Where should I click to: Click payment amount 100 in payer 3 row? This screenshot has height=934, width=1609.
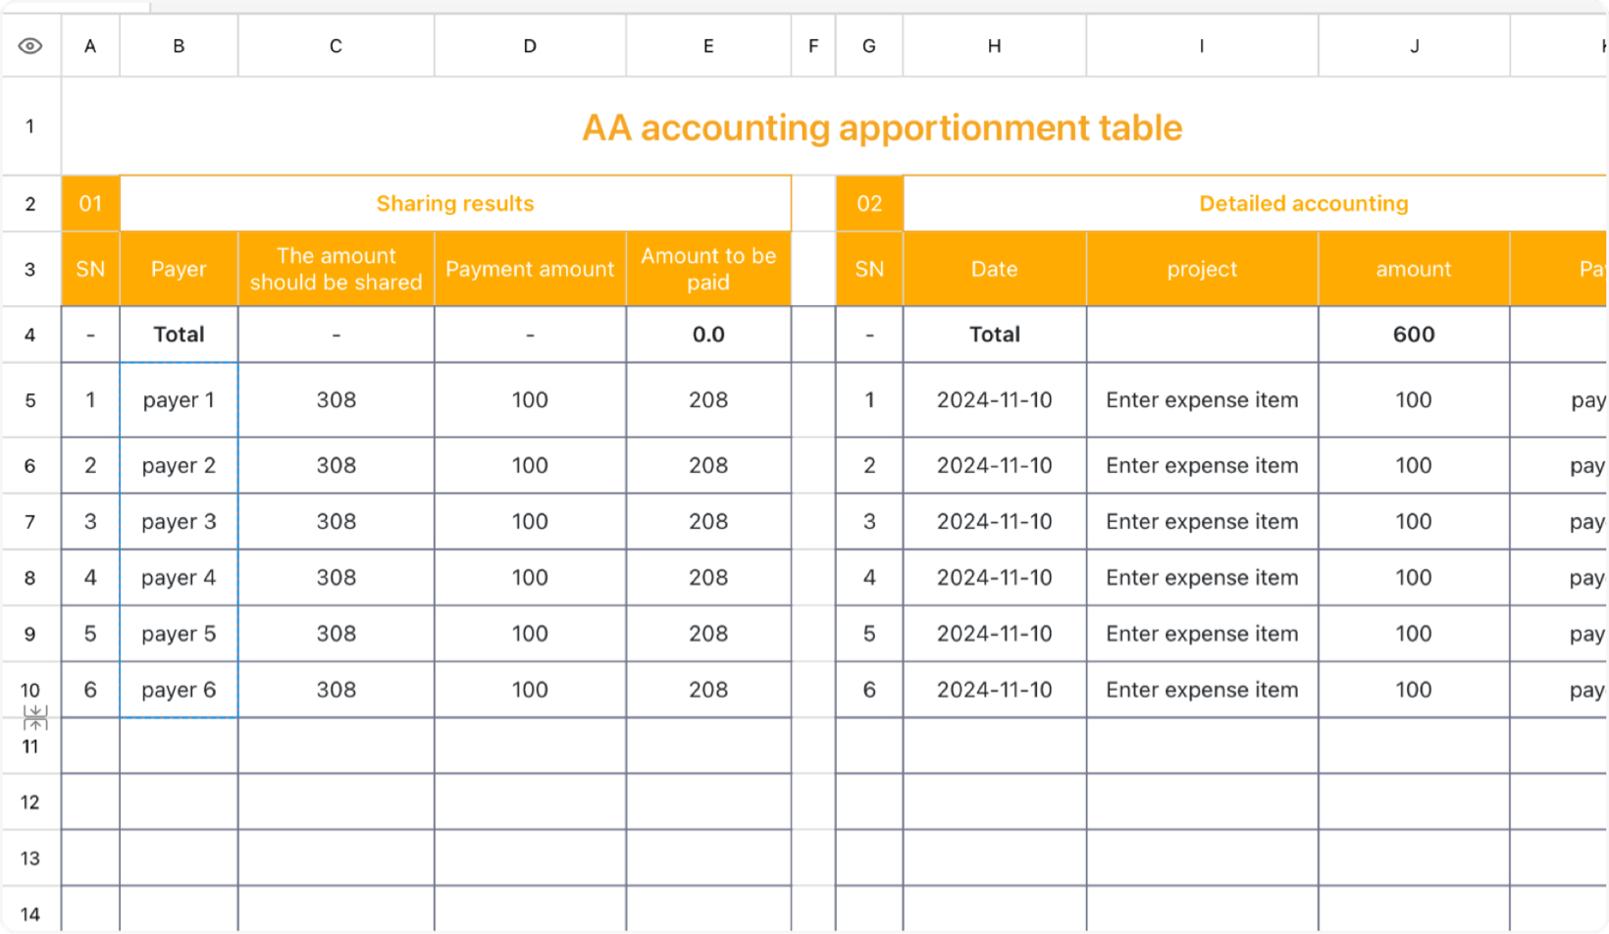(530, 522)
